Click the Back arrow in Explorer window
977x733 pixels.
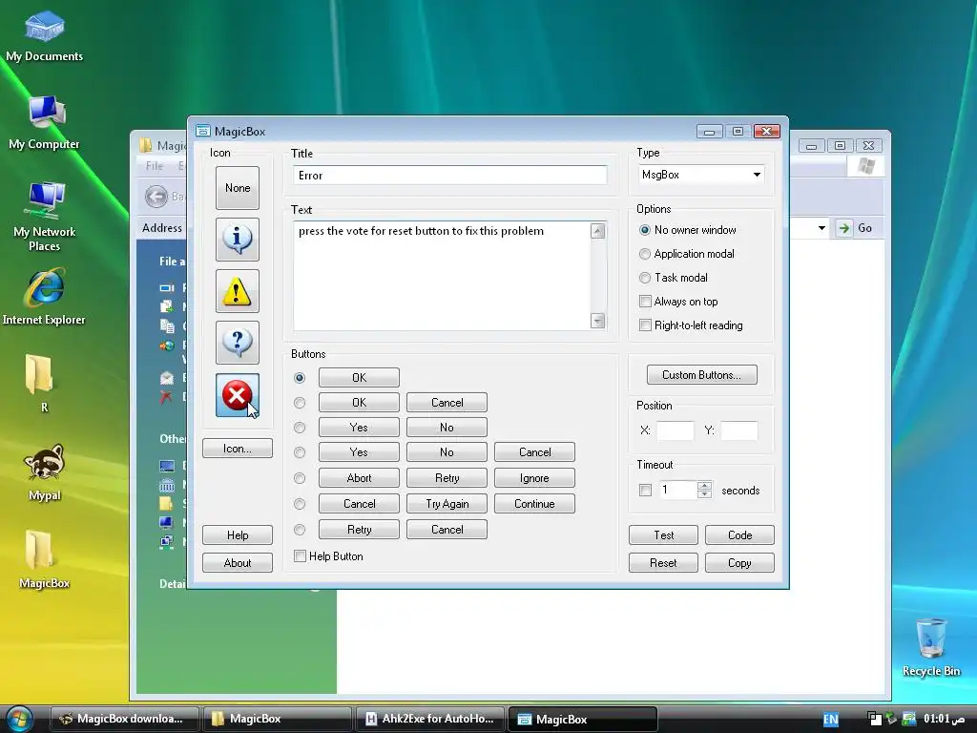coord(156,197)
